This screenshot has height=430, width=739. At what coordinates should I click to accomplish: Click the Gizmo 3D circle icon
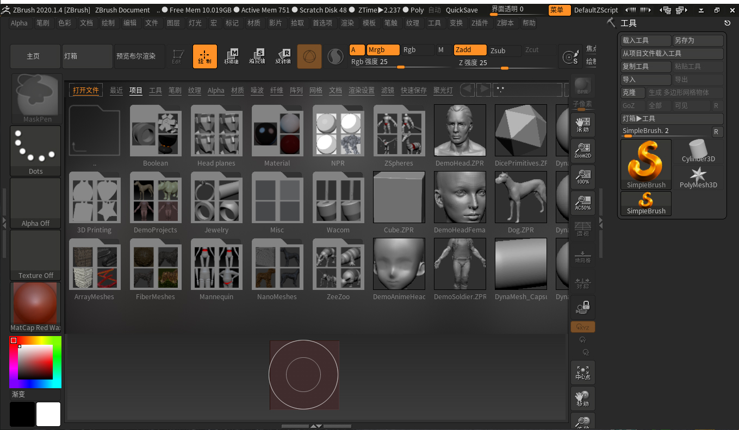(x=309, y=56)
